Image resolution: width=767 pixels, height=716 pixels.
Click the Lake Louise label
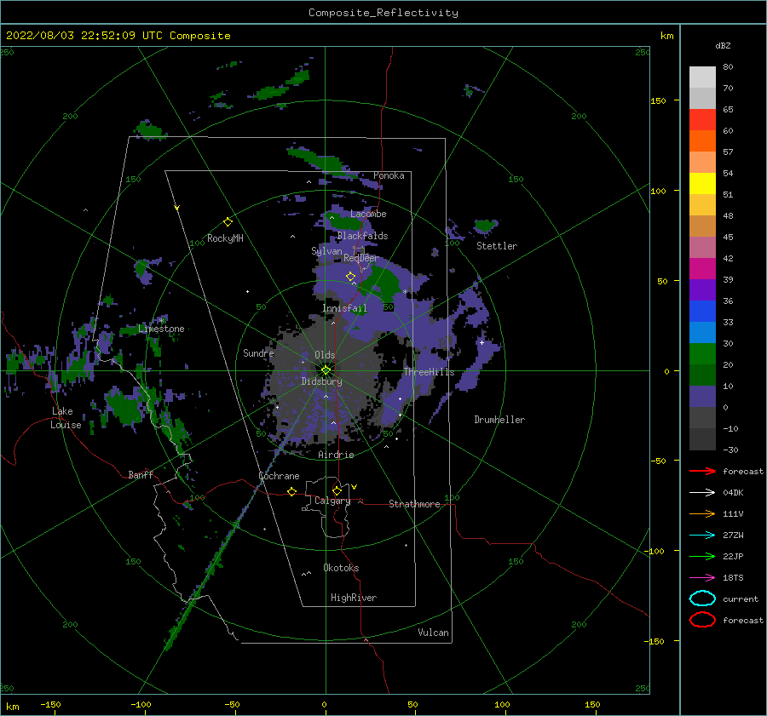click(66, 418)
